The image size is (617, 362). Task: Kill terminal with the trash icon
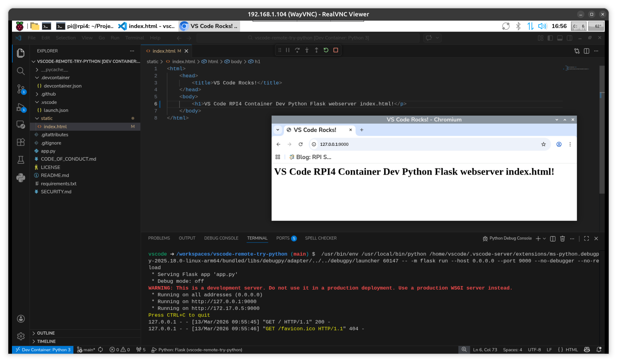[x=562, y=238]
